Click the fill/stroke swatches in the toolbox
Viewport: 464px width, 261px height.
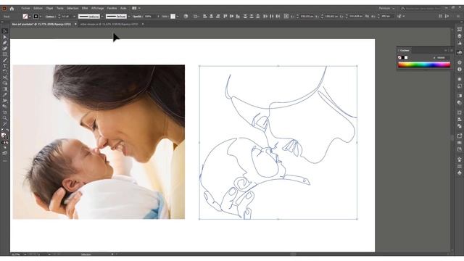point(4,136)
